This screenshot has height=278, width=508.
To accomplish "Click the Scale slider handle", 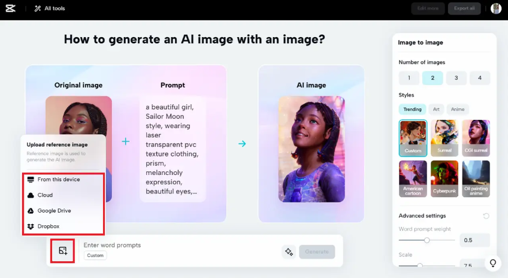I will pyautogui.click(x=420, y=265).
